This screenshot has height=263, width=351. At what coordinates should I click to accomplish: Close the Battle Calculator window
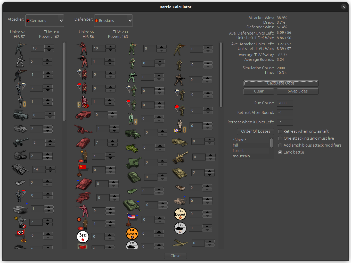pos(344,7)
